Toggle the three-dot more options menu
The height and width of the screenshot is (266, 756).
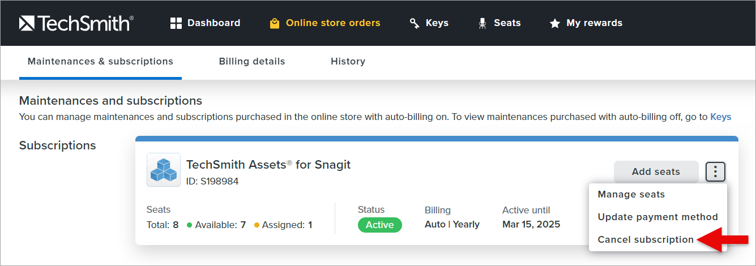coord(716,171)
